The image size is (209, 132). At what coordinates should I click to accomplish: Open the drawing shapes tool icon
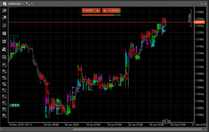pyautogui.click(x=4, y=49)
